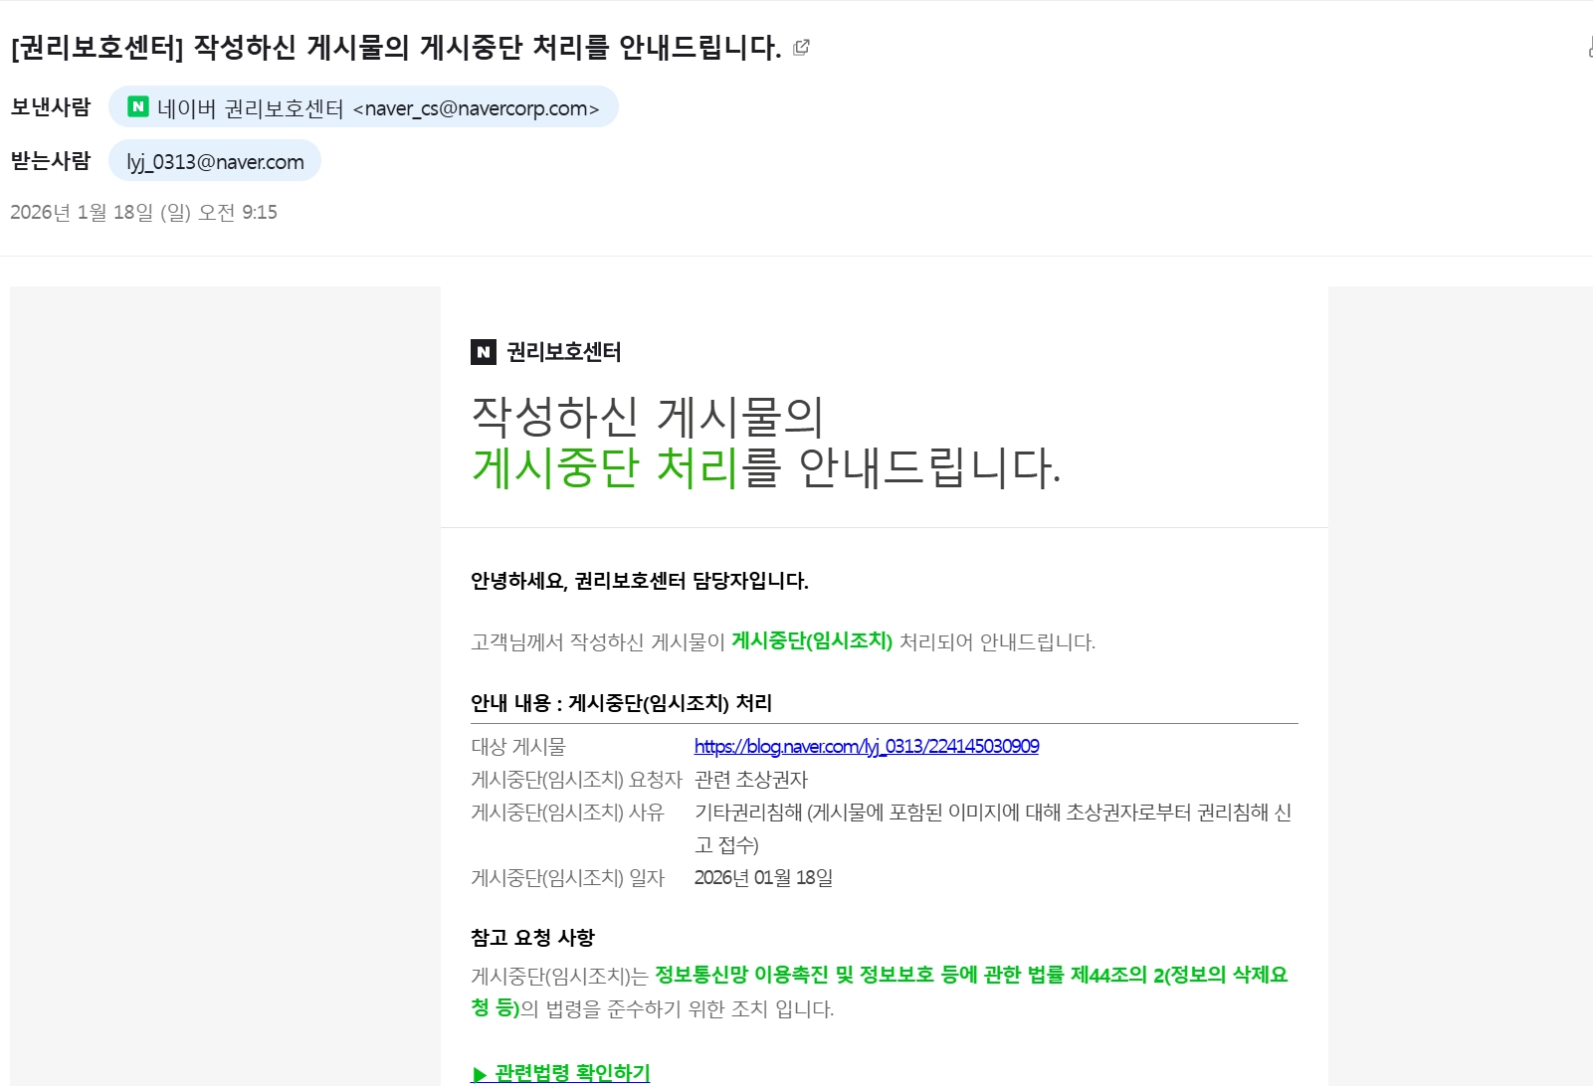Screen dimensions: 1593x1086
Task: Click the 대상 게시물 row label
Action: [x=518, y=746]
